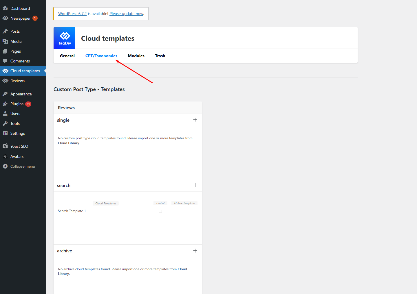Select Cloud templates in the sidebar
The height and width of the screenshot is (294, 417).
click(x=23, y=71)
